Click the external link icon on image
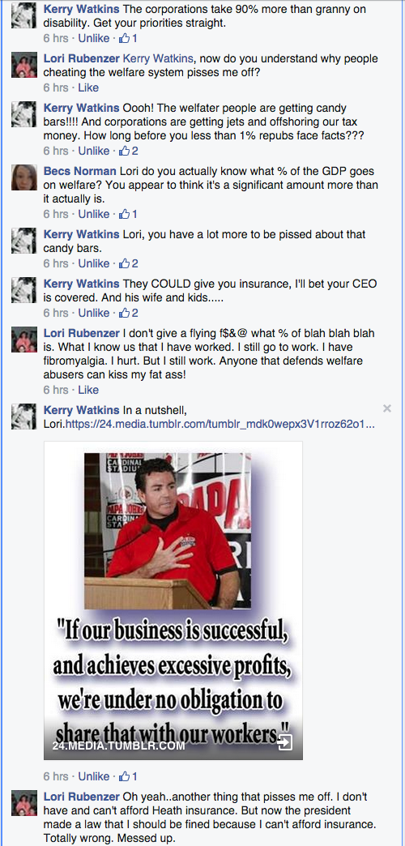This screenshot has height=846, width=405. [x=284, y=743]
